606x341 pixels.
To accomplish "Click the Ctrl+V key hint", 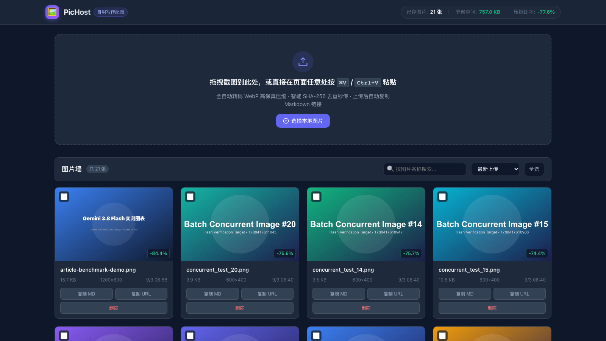I will click(x=367, y=83).
